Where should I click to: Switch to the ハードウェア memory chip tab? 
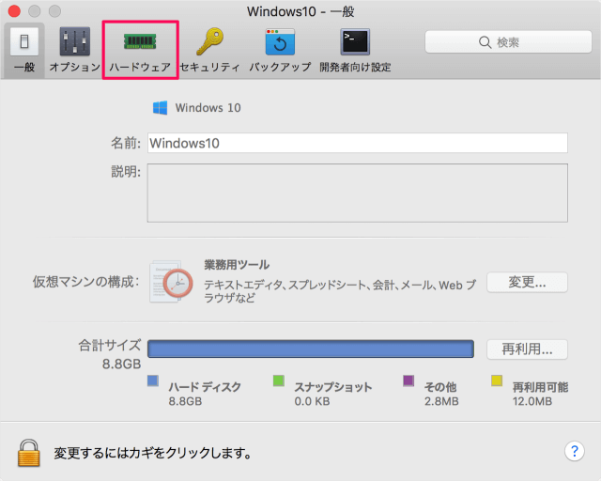[140, 50]
